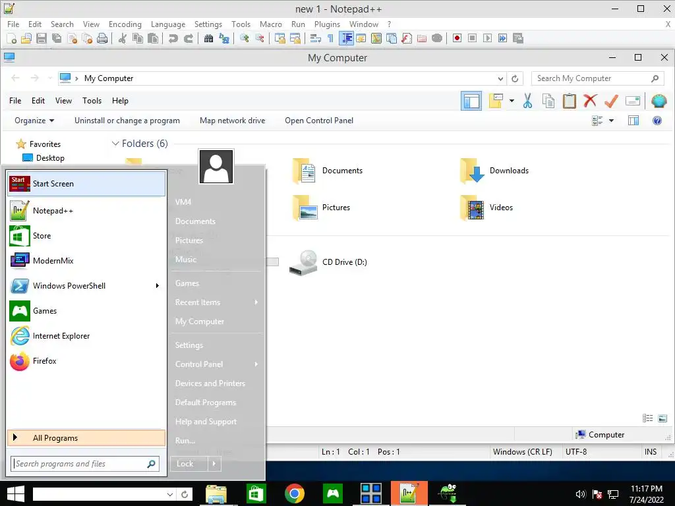
Task: Switch to details view icon at window bottom
Action: (647, 418)
